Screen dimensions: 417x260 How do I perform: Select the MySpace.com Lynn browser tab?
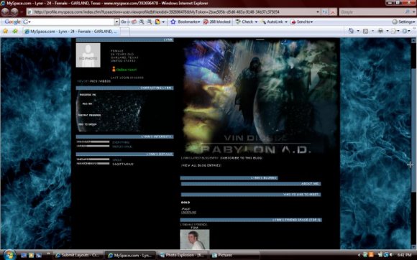click(x=71, y=32)
